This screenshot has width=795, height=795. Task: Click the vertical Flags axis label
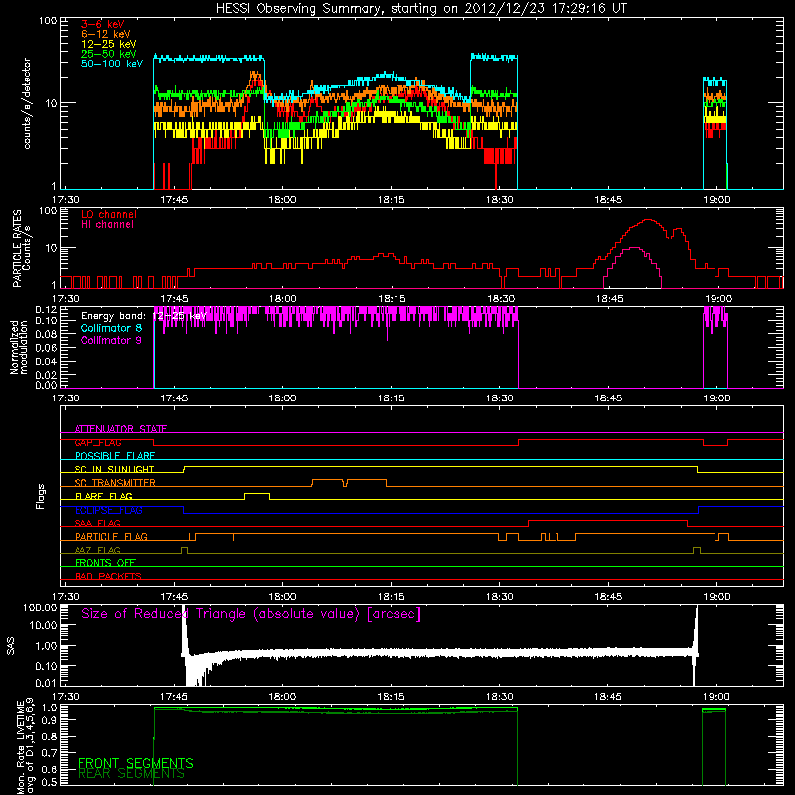pos(41,496)
